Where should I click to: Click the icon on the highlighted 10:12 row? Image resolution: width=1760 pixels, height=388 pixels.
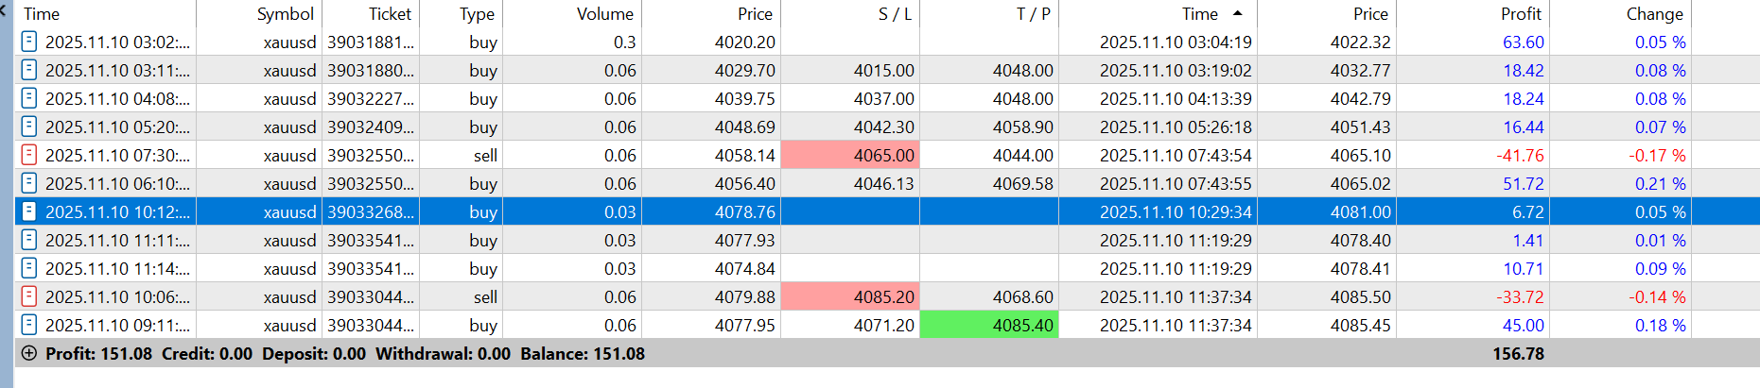(x=29, y=211)
